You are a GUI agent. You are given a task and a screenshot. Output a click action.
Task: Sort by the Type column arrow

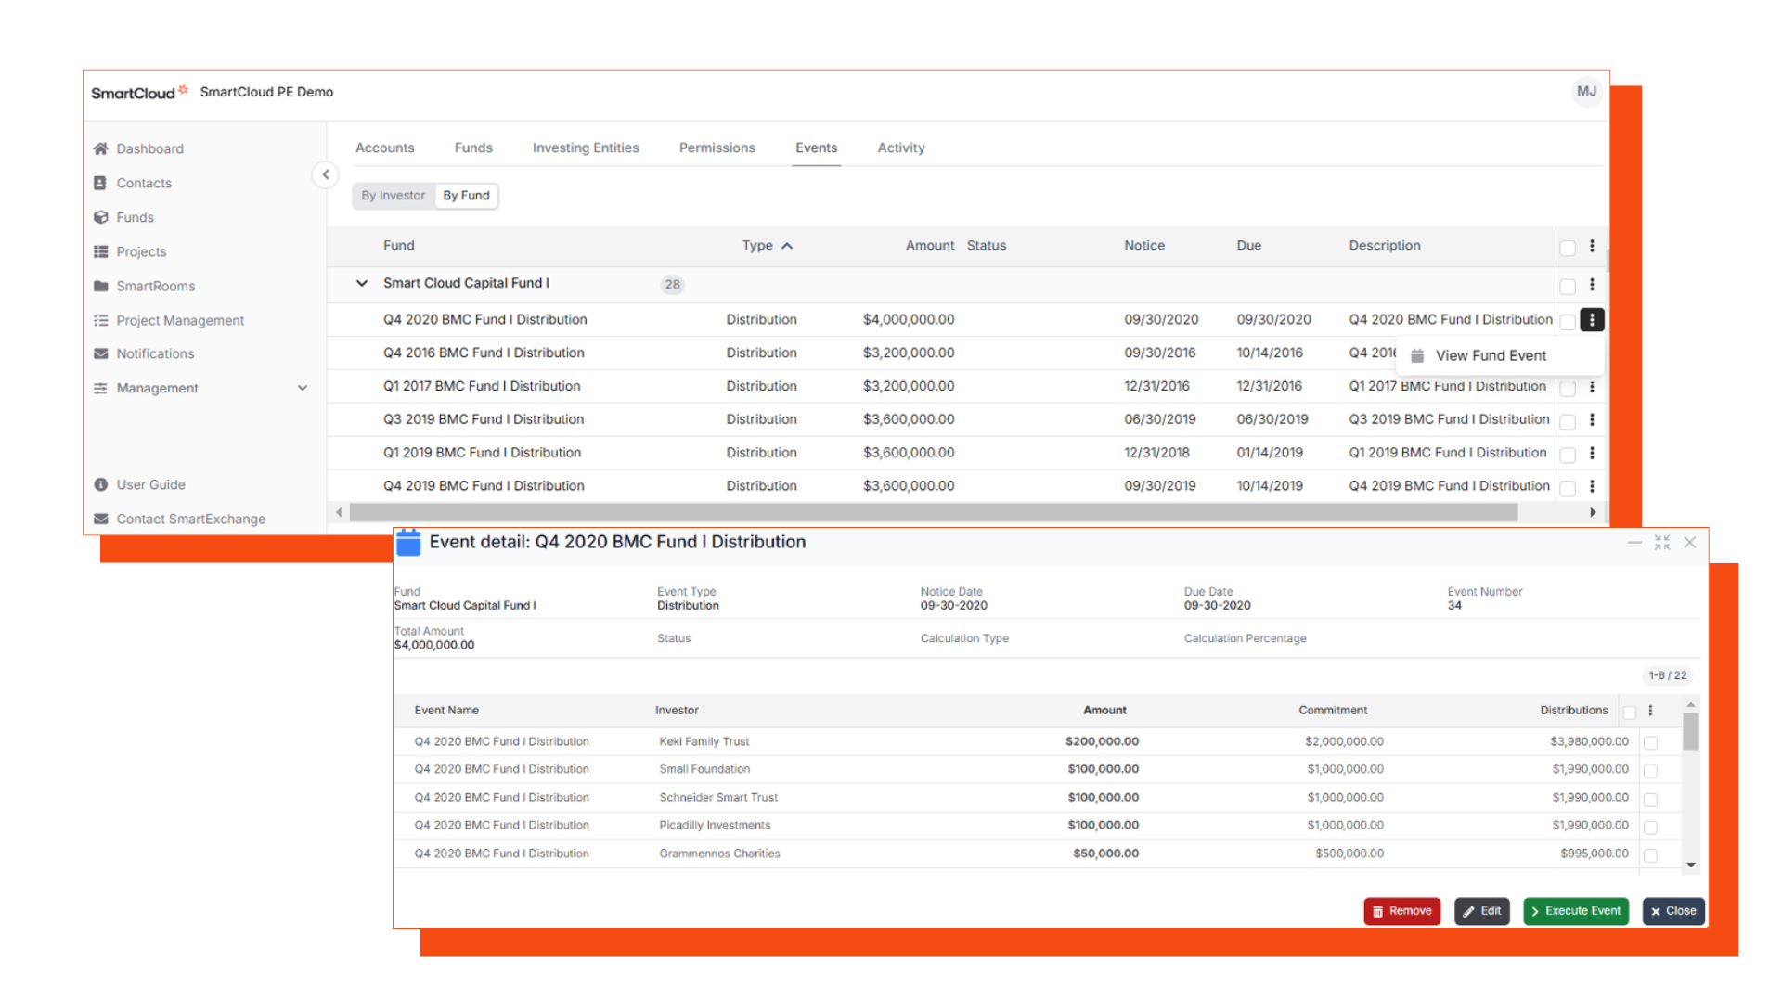(787, 246)
